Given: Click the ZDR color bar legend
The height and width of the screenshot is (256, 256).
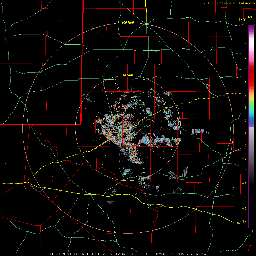Looking at the screenshot, I should (x=251, y=126).
